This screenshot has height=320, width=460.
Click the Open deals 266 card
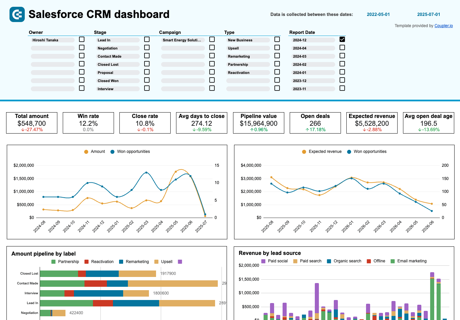coord(315,123)
